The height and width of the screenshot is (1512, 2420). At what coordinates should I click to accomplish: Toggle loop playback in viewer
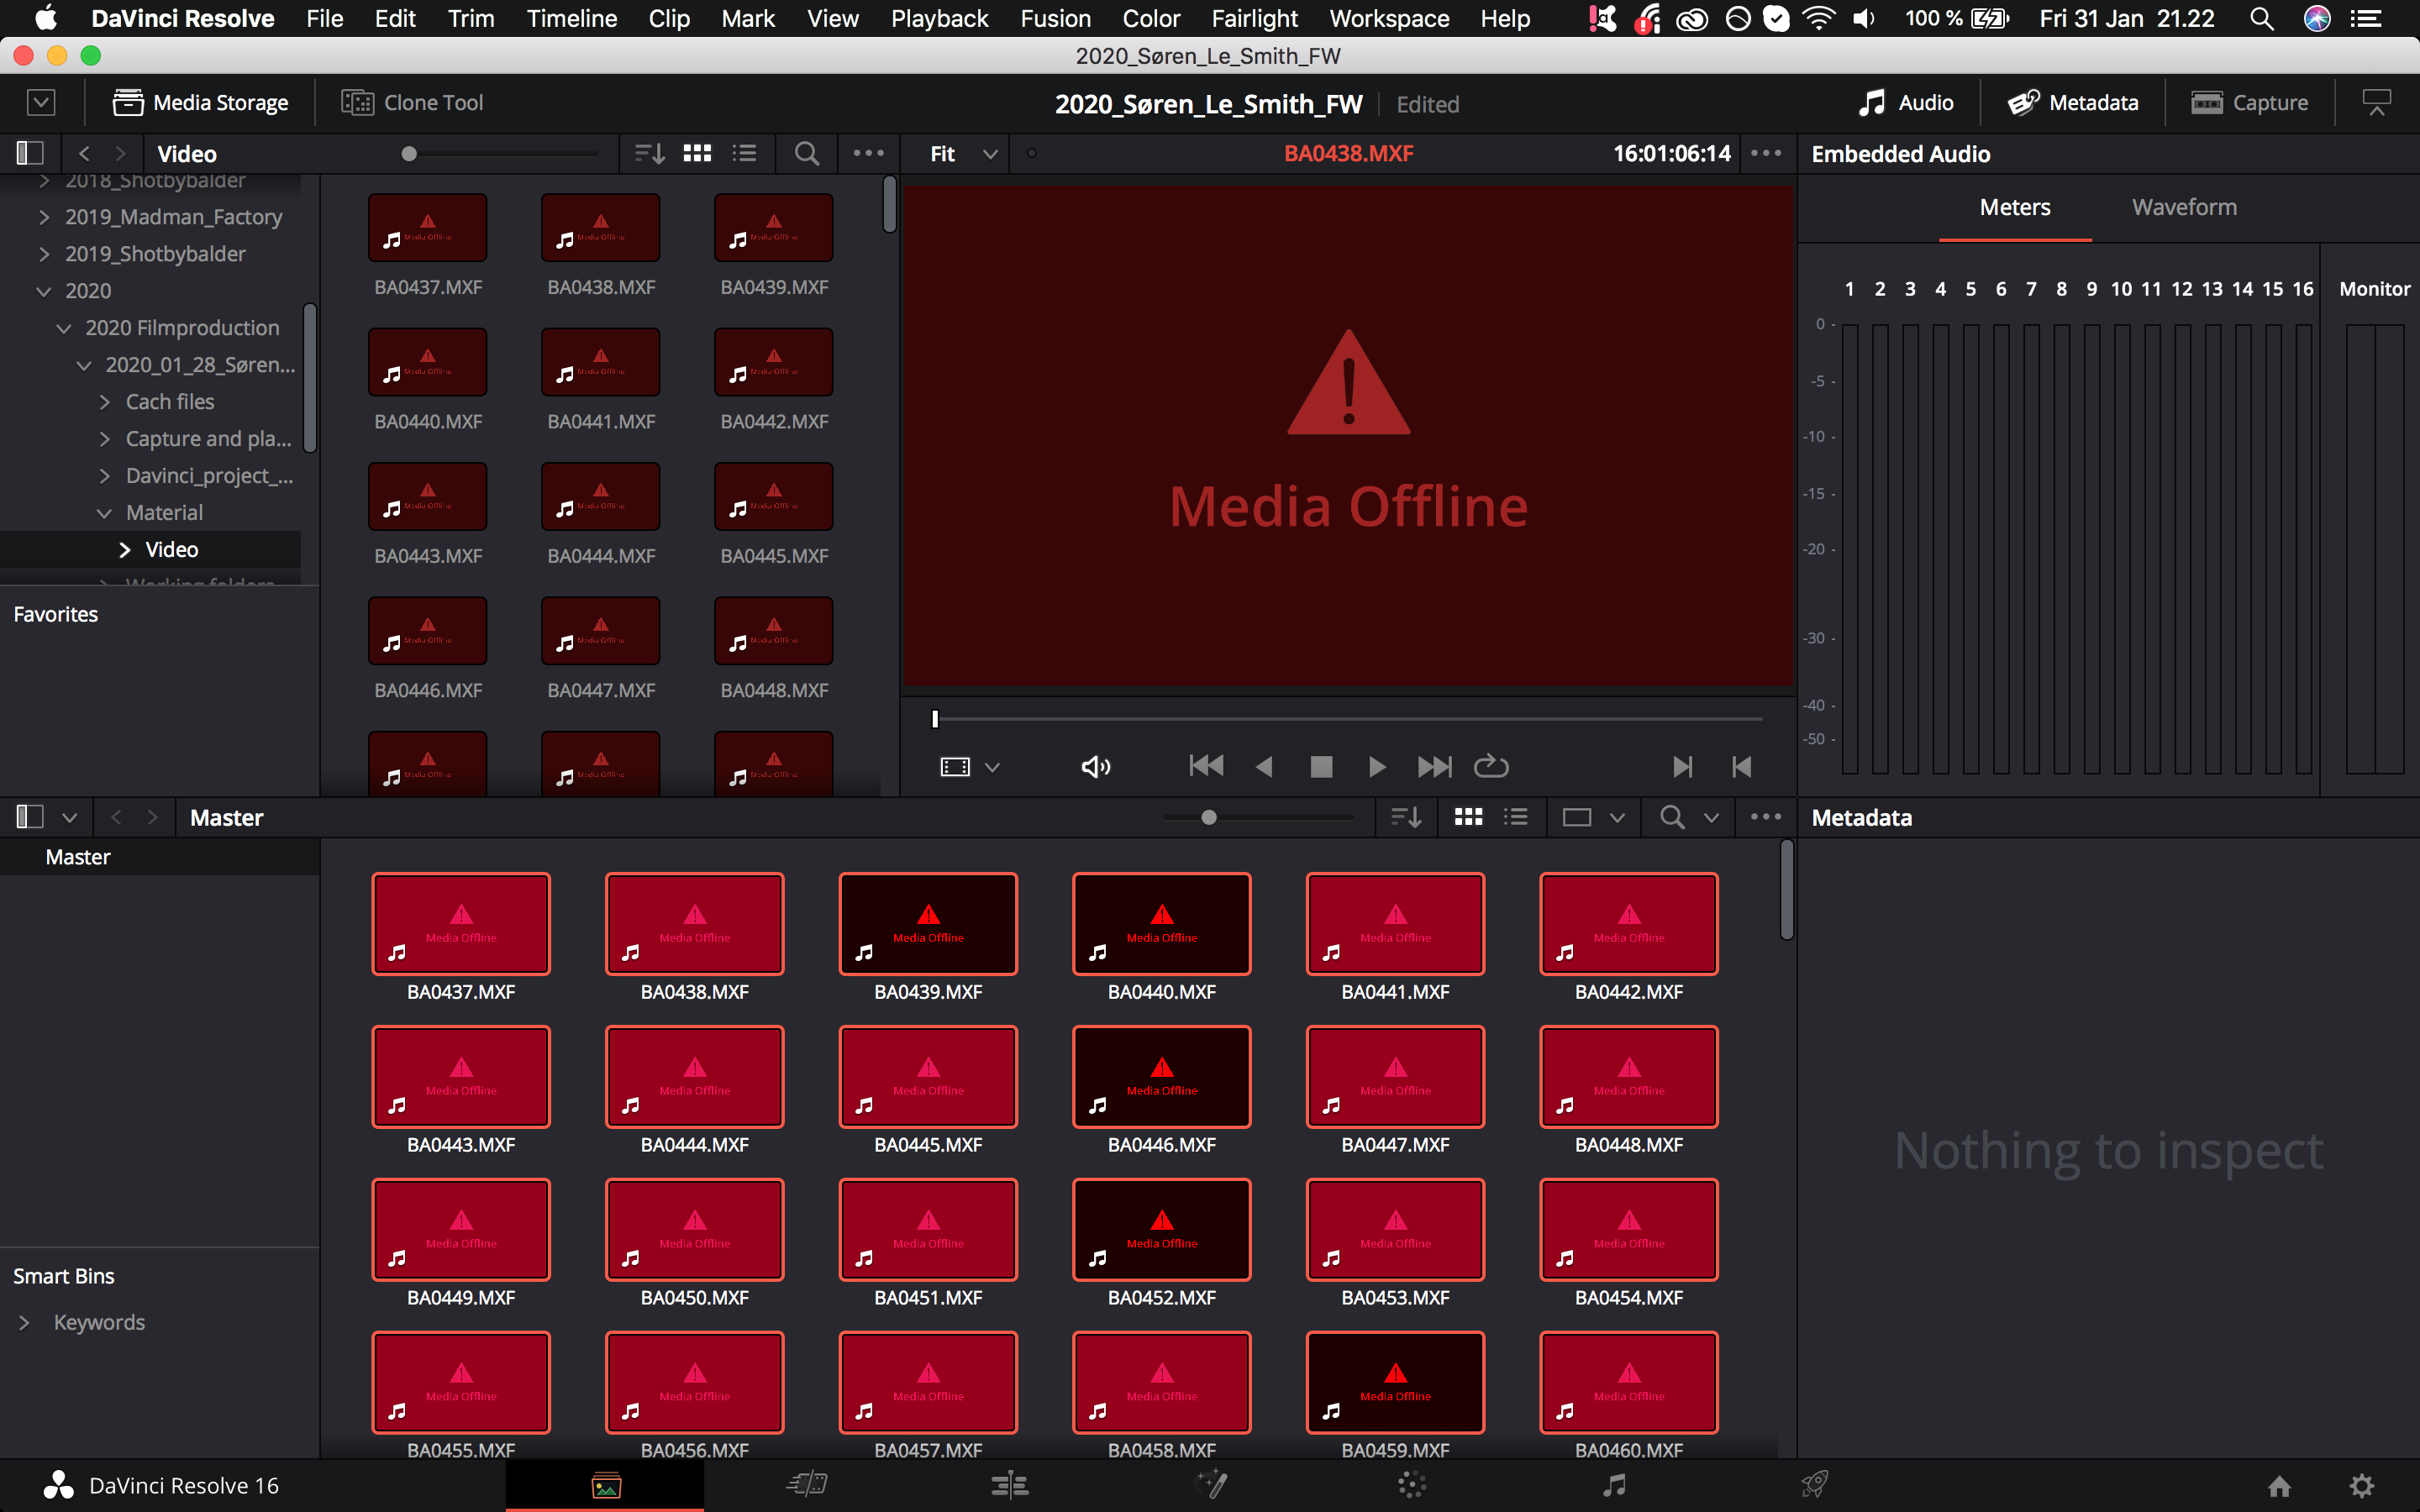1491,767
